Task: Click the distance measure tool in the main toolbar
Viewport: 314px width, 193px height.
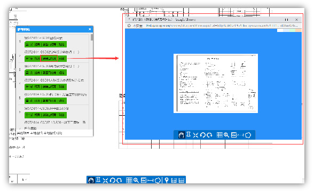Action: [151, 180]
